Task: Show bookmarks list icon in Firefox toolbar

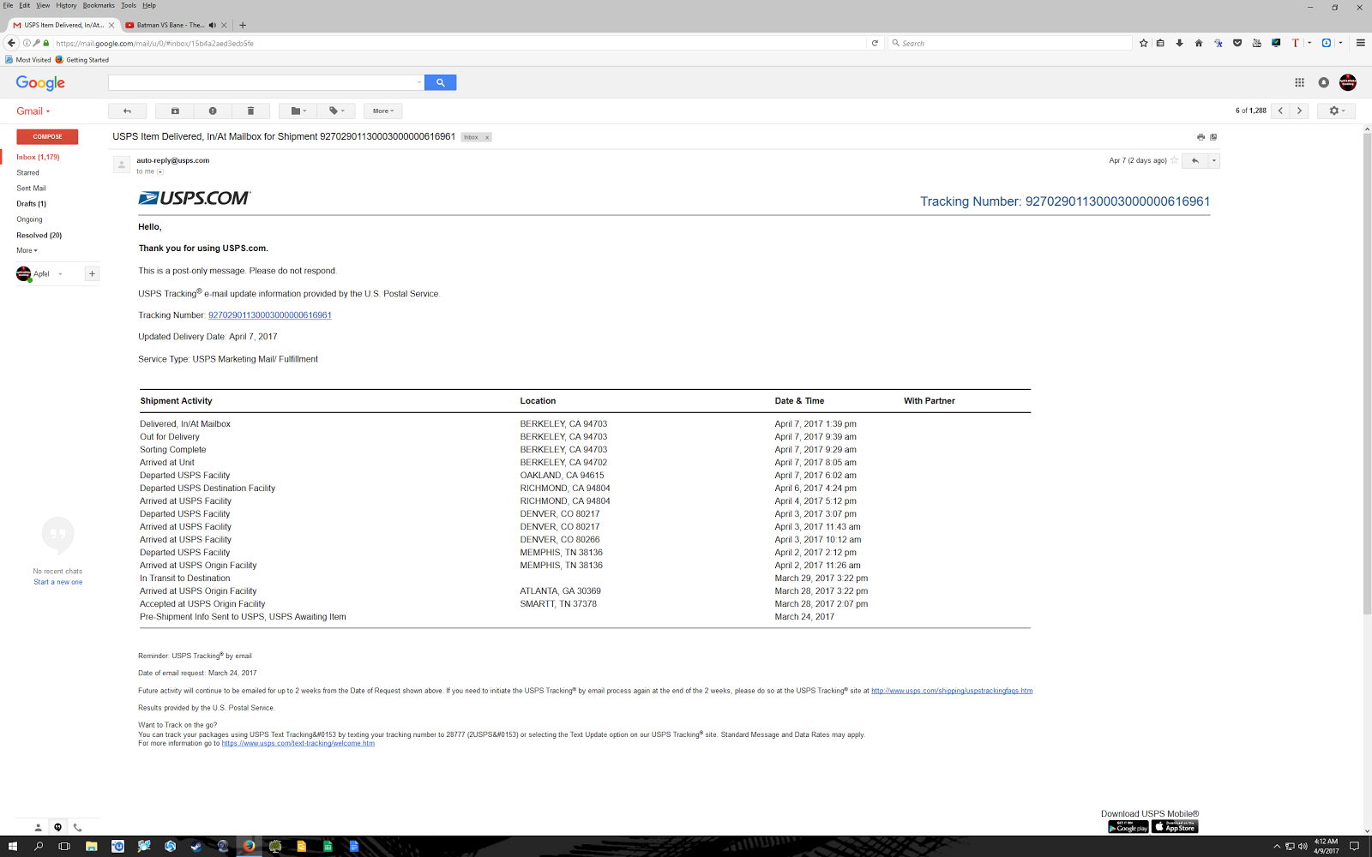Action: click(1160, 43)
